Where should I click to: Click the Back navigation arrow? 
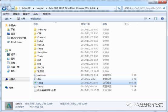click(x=4, y=8)
